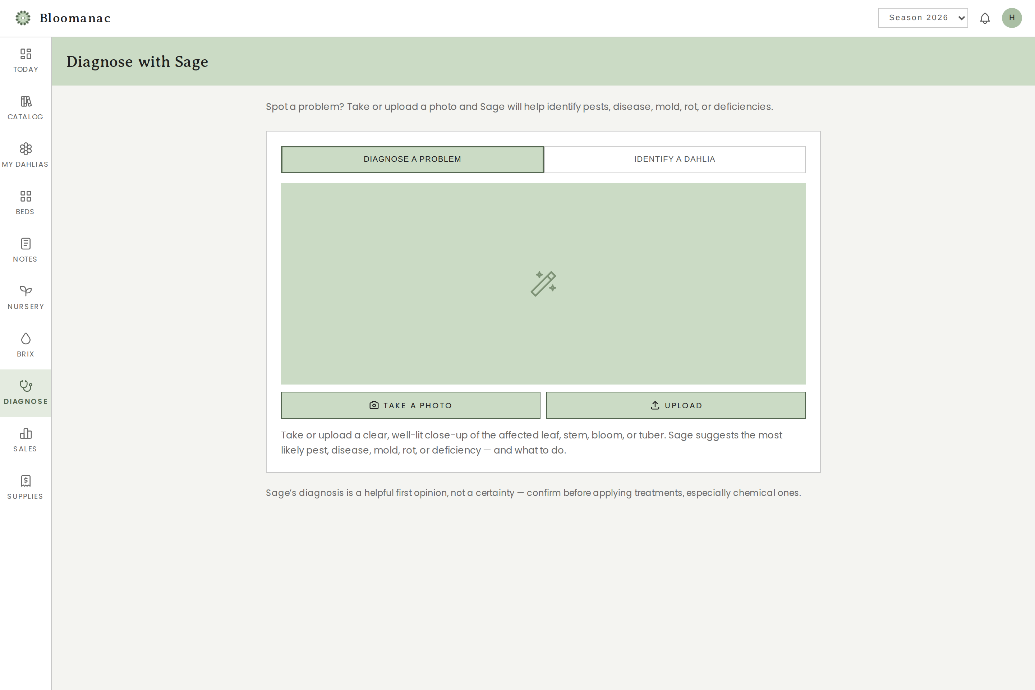Click the magic wand placeholder icon

543,284
